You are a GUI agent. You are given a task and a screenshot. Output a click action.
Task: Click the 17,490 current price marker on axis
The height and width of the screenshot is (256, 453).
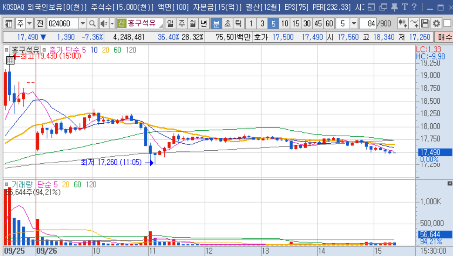[435, 152]
